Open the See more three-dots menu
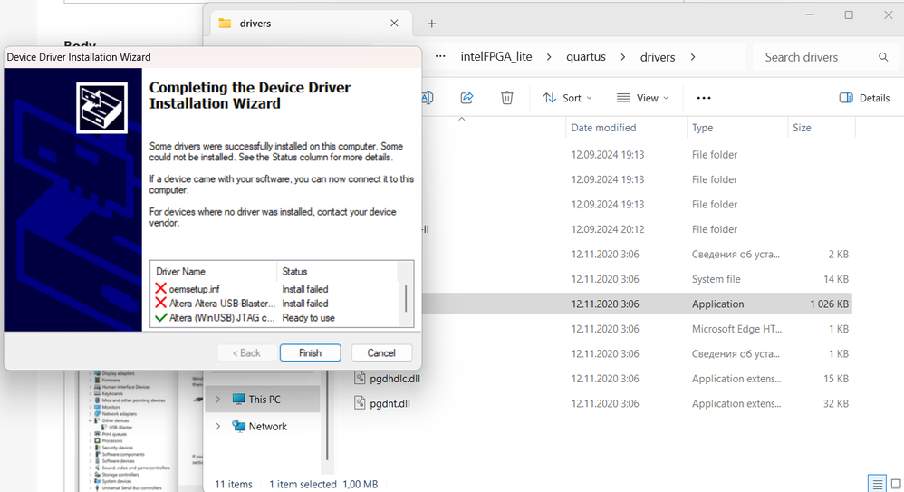904x492 pixels. pos(704,98)
